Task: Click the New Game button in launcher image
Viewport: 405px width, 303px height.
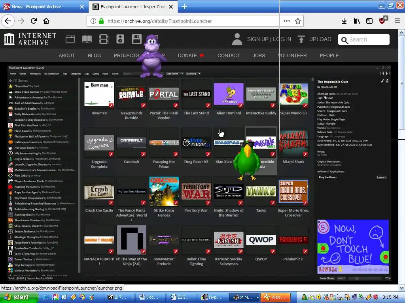Action: 327,278
